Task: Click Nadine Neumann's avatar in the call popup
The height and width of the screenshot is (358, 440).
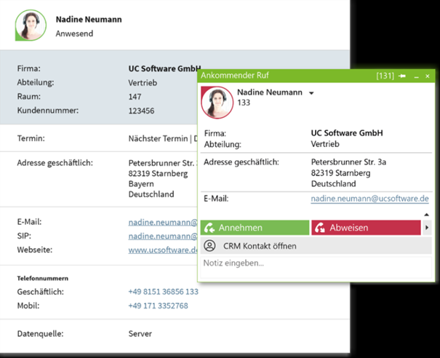Action: click(217, 103)
